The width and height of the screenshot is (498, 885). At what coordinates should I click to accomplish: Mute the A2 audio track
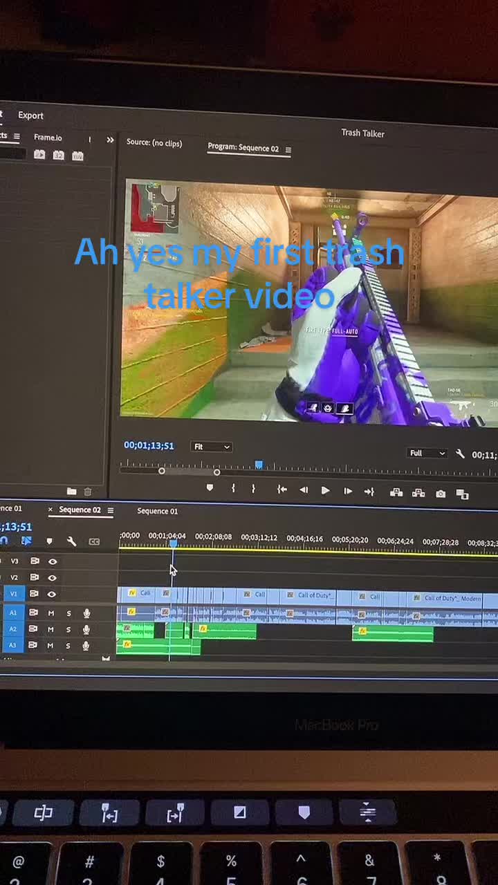click(50, 629)
